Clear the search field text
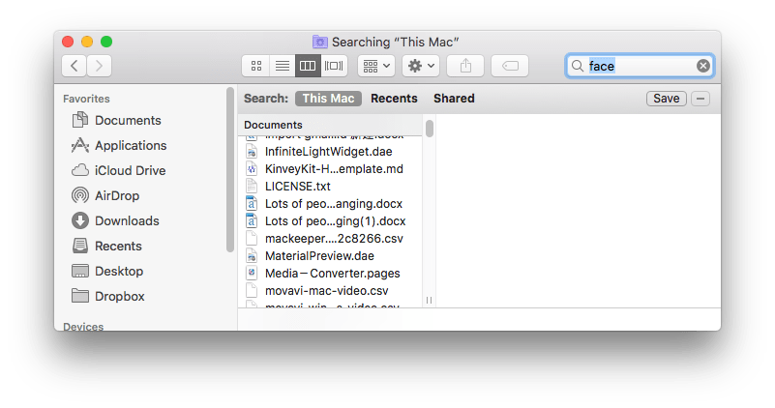 click(x=703, y=66)
